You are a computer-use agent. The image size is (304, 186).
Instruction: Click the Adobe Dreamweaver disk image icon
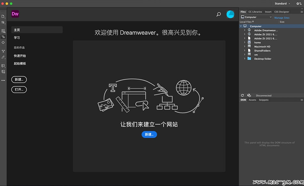[x=249, y=30]
